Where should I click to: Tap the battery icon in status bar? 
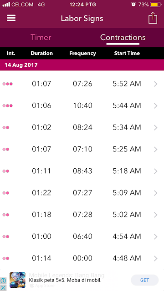[156, 5]
